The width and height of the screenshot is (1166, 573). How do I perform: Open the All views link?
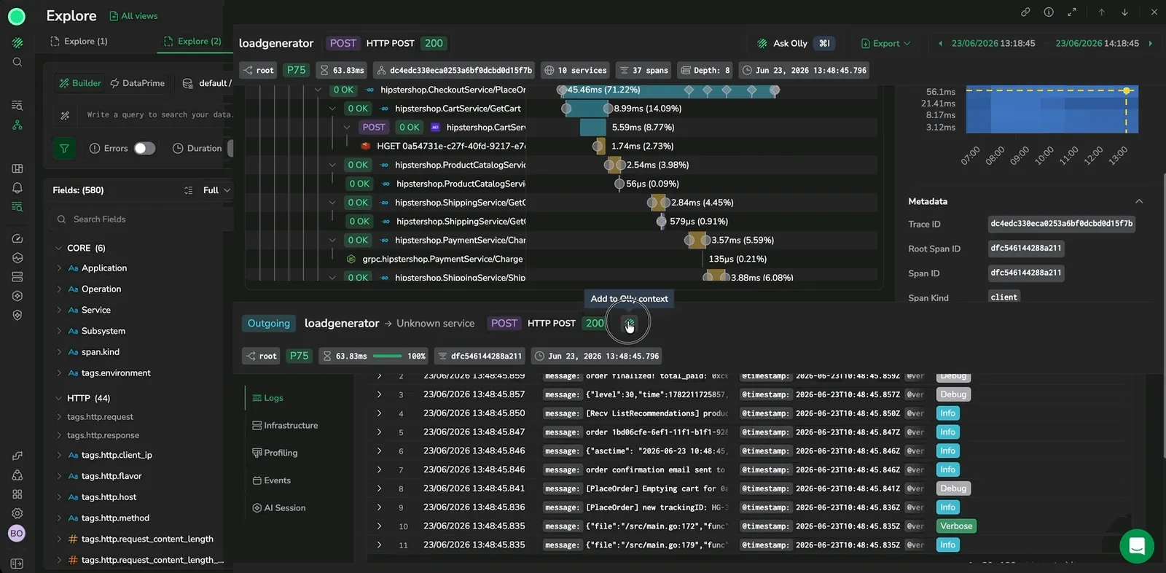click(133, 16)
